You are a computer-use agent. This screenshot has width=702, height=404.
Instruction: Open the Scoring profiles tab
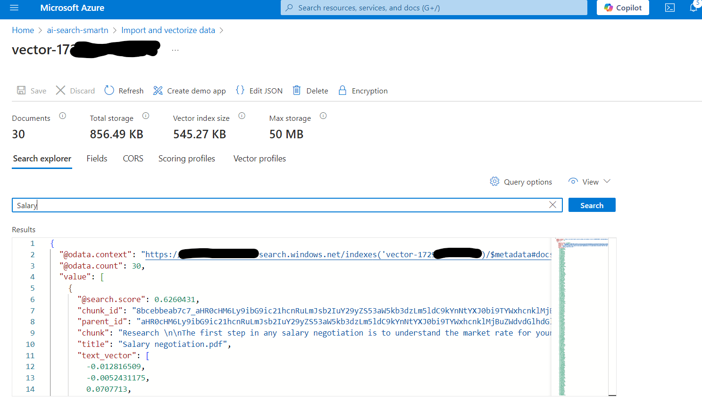[x=187, y=159]
